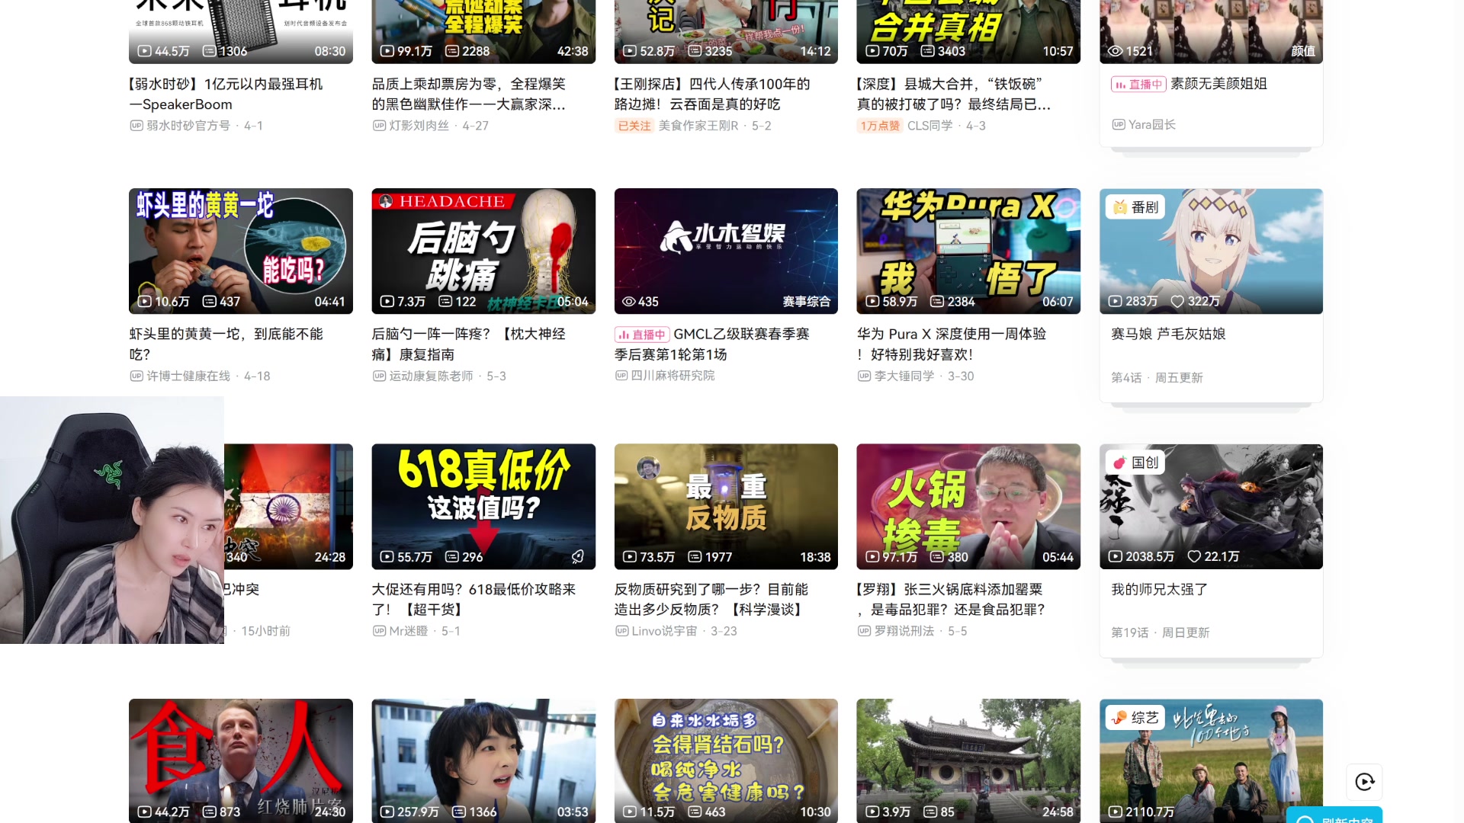Open the 火锅掺毒 罗翔 thumbnail

pos(968,506)
